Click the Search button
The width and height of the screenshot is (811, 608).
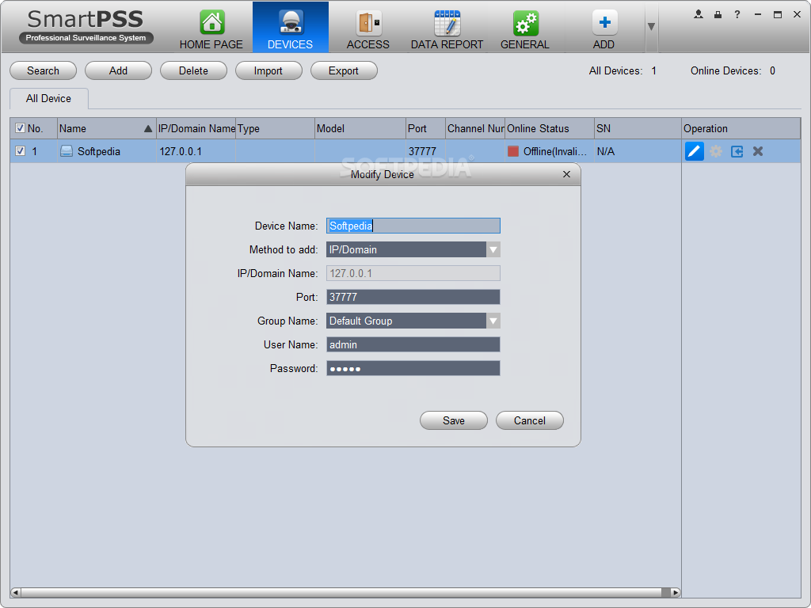point(43,70)
